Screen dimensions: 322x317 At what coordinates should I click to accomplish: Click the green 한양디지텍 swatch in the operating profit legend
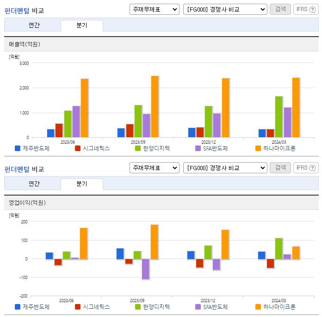[x=138, y=307]
